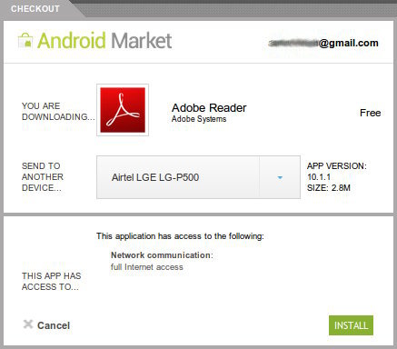397x349 pixels.
Task: Click the YOU ARE DOWNLOADING label
Action: tap(58, 112)
